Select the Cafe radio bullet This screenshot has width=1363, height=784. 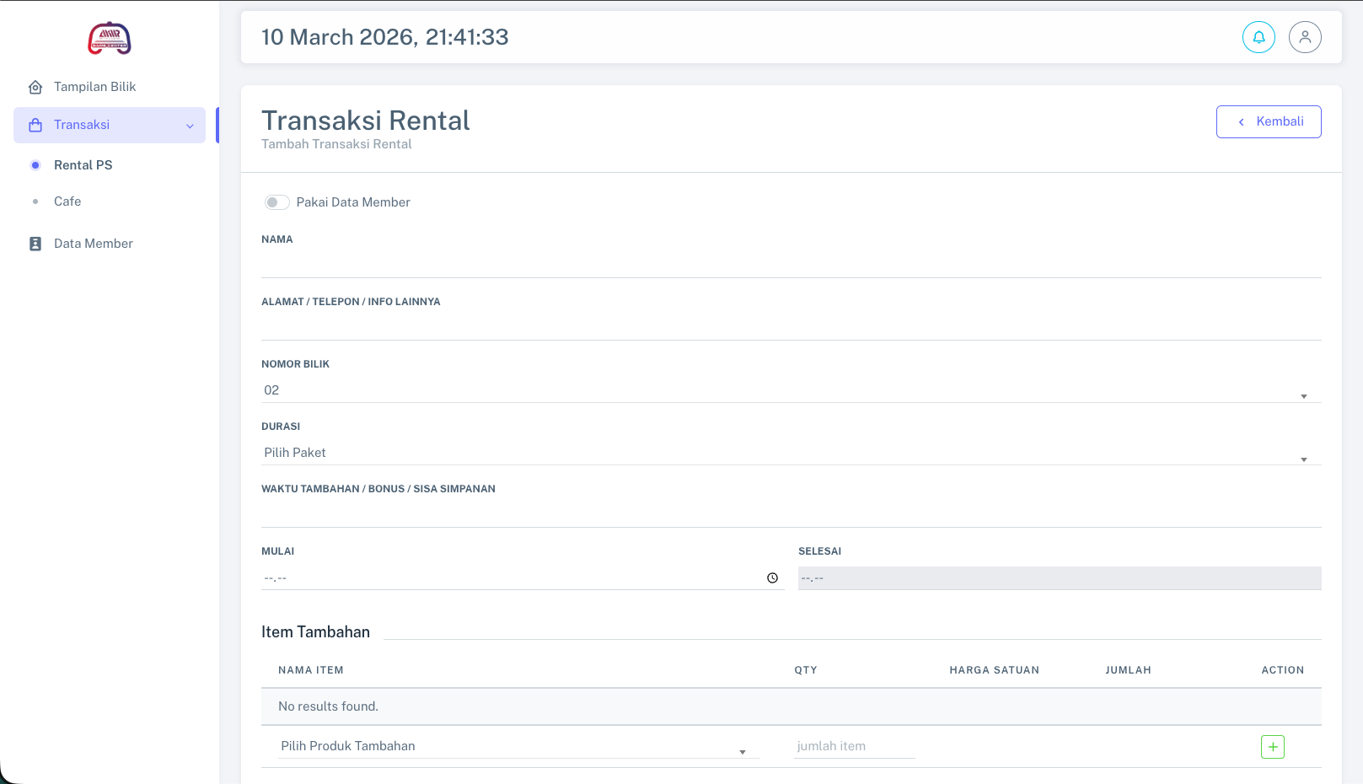pos(35,201)
